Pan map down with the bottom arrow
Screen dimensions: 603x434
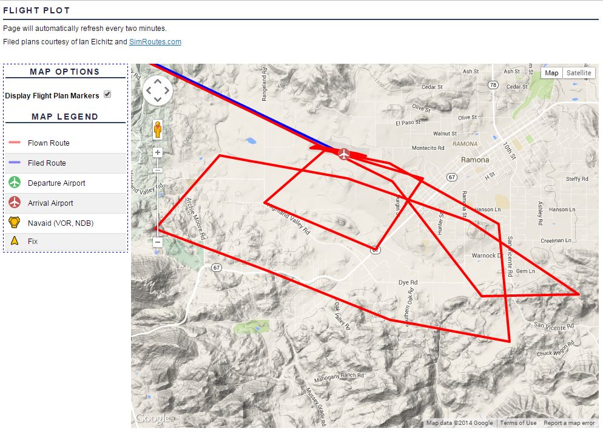[x=158, y=100]
